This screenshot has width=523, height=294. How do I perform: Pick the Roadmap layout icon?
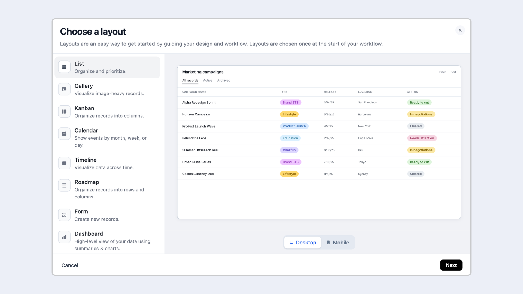pyautogui.click(x=64, y=186)
